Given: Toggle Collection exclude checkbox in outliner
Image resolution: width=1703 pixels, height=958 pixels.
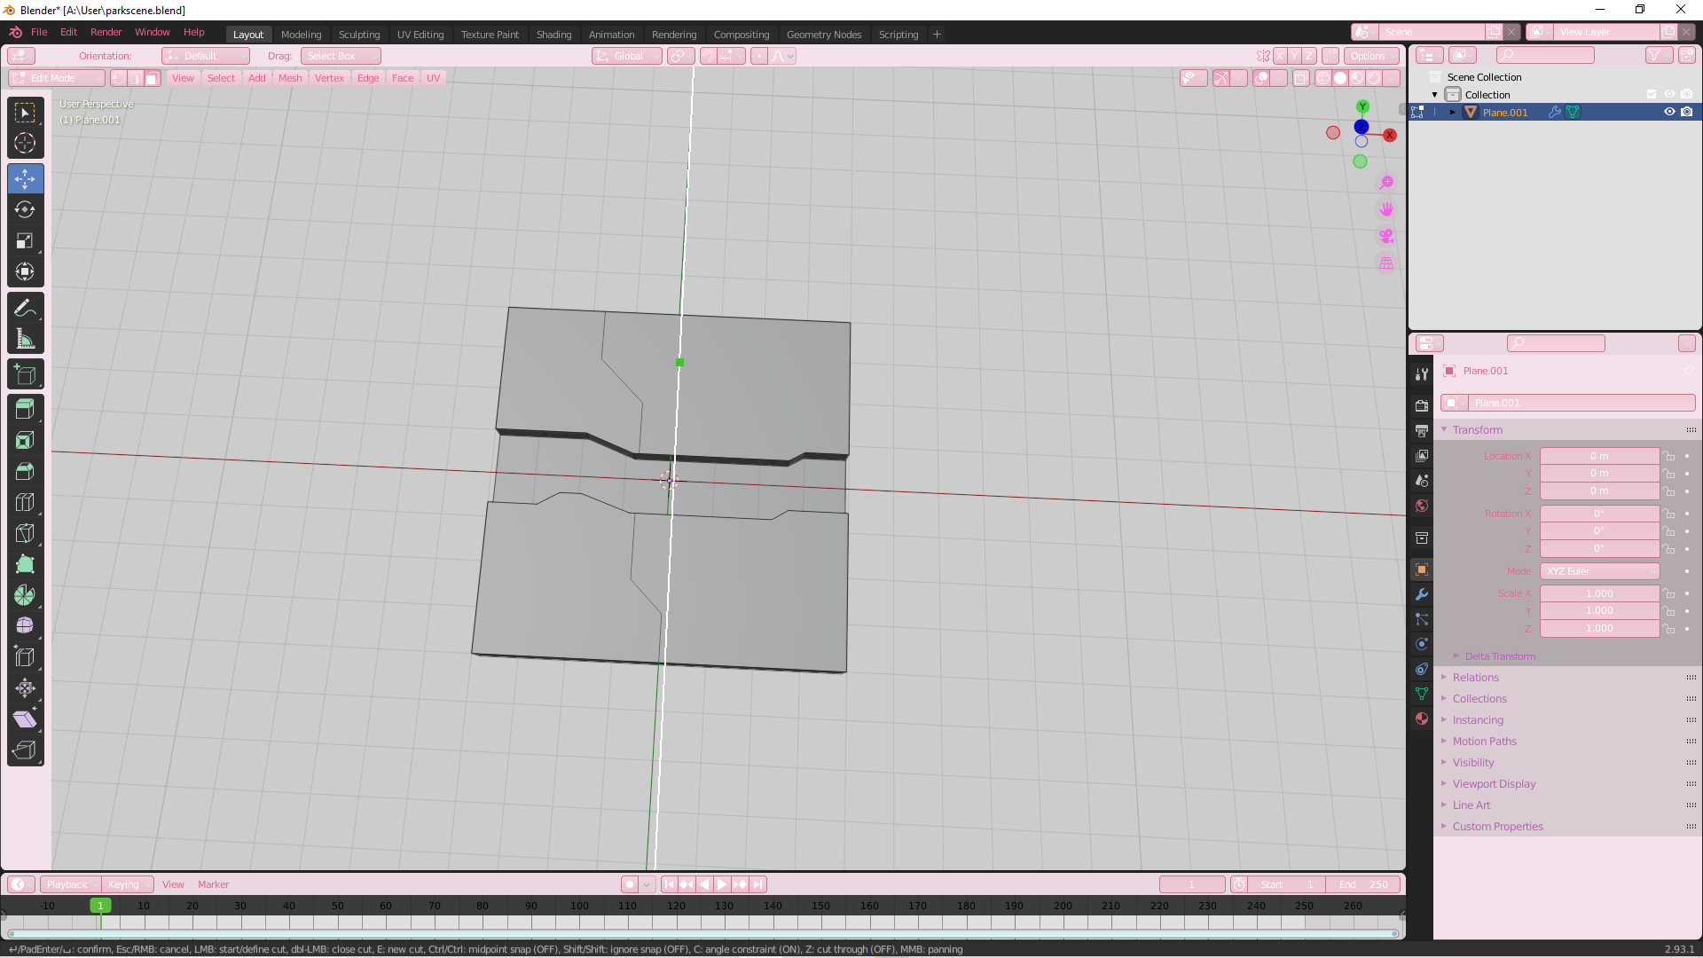Looking at the screenshot, I should tap(1652, 94).
